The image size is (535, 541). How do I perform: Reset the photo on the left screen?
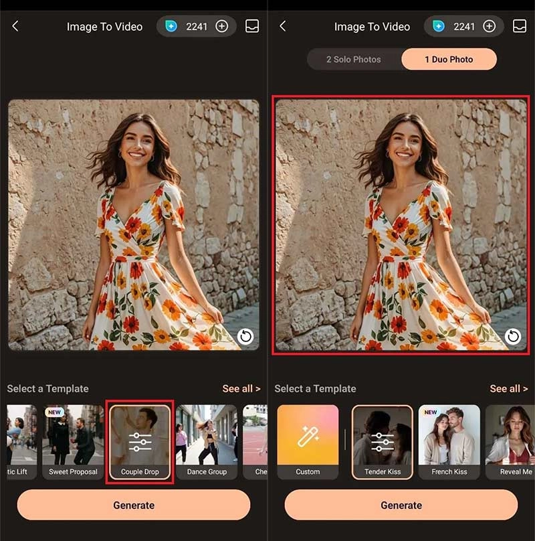(x=245, y=336)
